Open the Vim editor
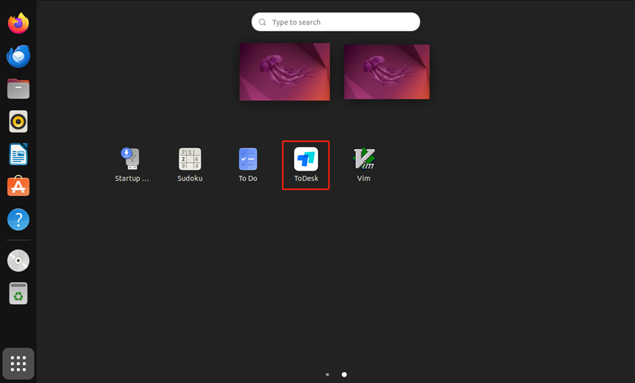 [x=364, y=164]
